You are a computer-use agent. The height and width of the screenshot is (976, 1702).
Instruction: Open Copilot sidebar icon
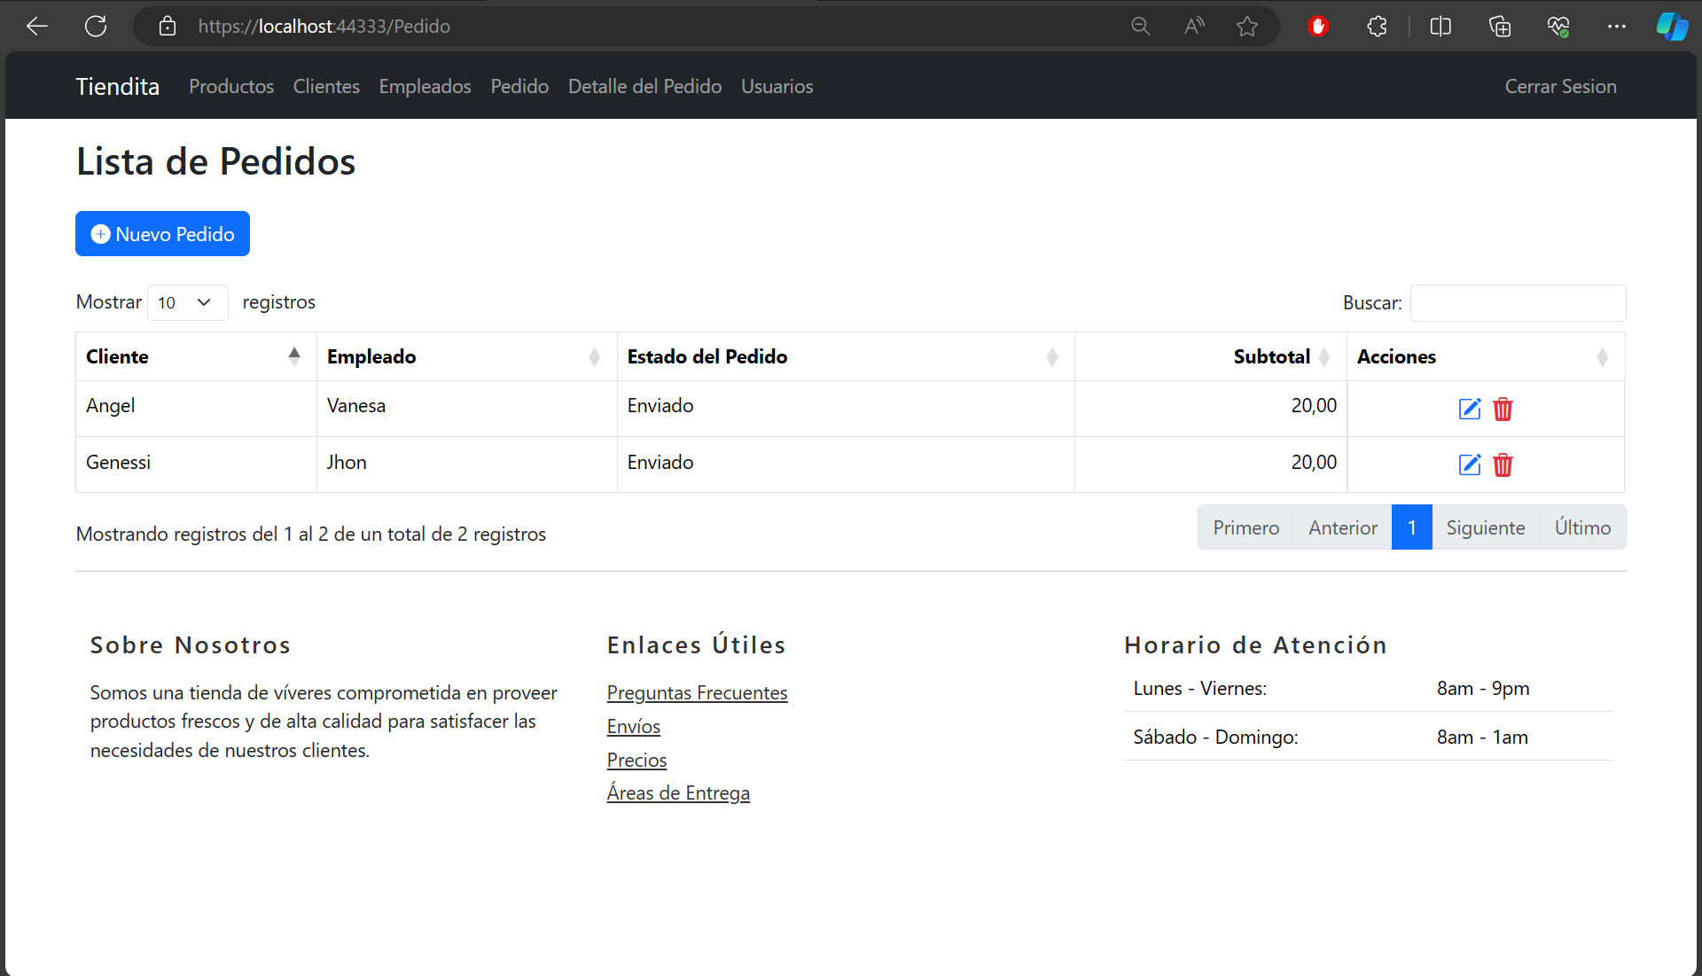[x=1671, y=27]
